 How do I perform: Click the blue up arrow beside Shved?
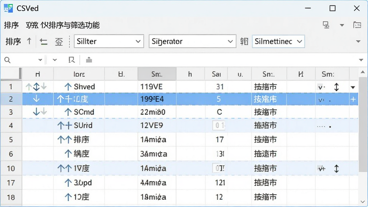[68, 87]
